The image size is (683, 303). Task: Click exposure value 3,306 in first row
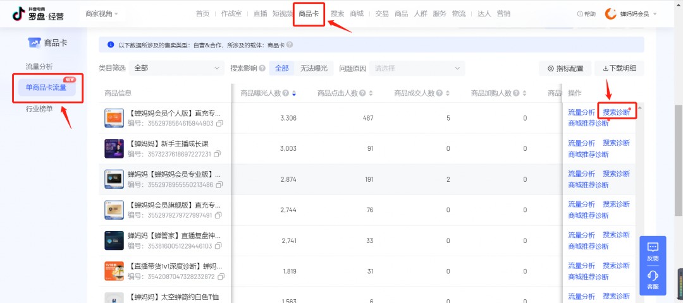coord(288,118)
